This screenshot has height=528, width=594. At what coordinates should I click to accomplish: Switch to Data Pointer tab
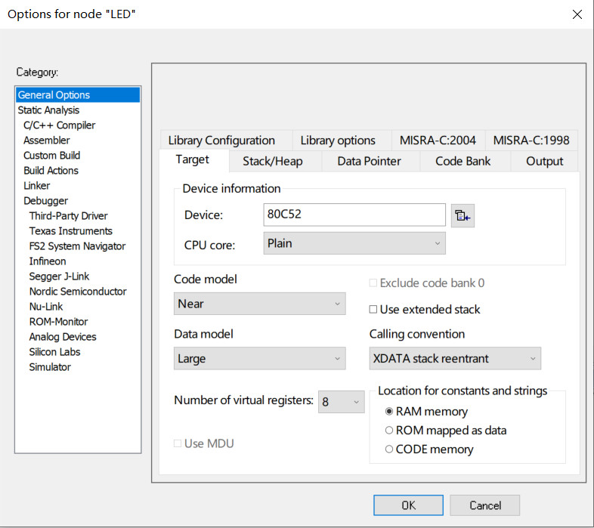[x=370, y=162]
